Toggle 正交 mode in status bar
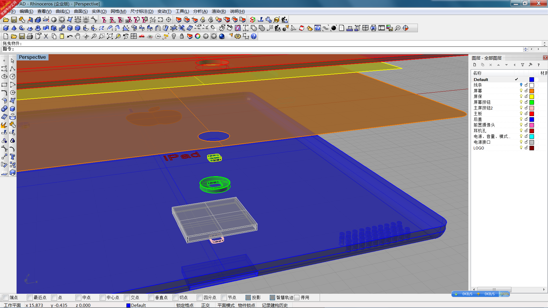 click(205, 305)
